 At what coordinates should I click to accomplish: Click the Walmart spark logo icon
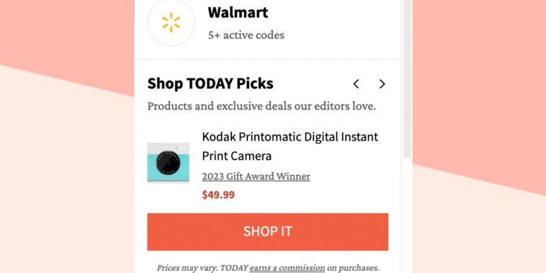(x=171, y=22)
